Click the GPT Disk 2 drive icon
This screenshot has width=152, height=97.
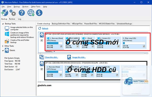click(x=42, y=64)
